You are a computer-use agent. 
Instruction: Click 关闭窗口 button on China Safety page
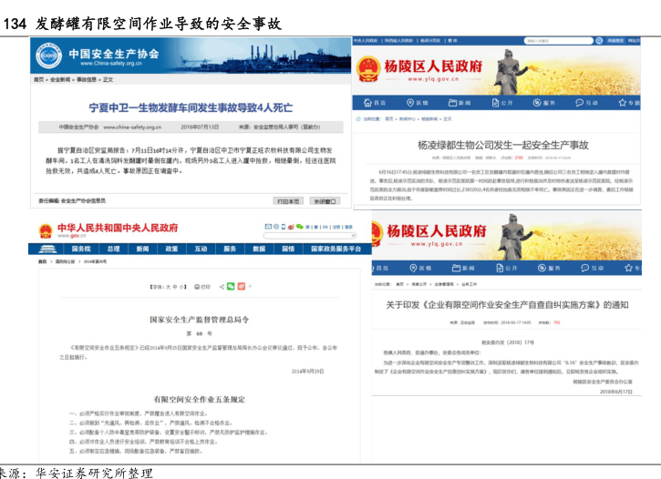[325, 201]
